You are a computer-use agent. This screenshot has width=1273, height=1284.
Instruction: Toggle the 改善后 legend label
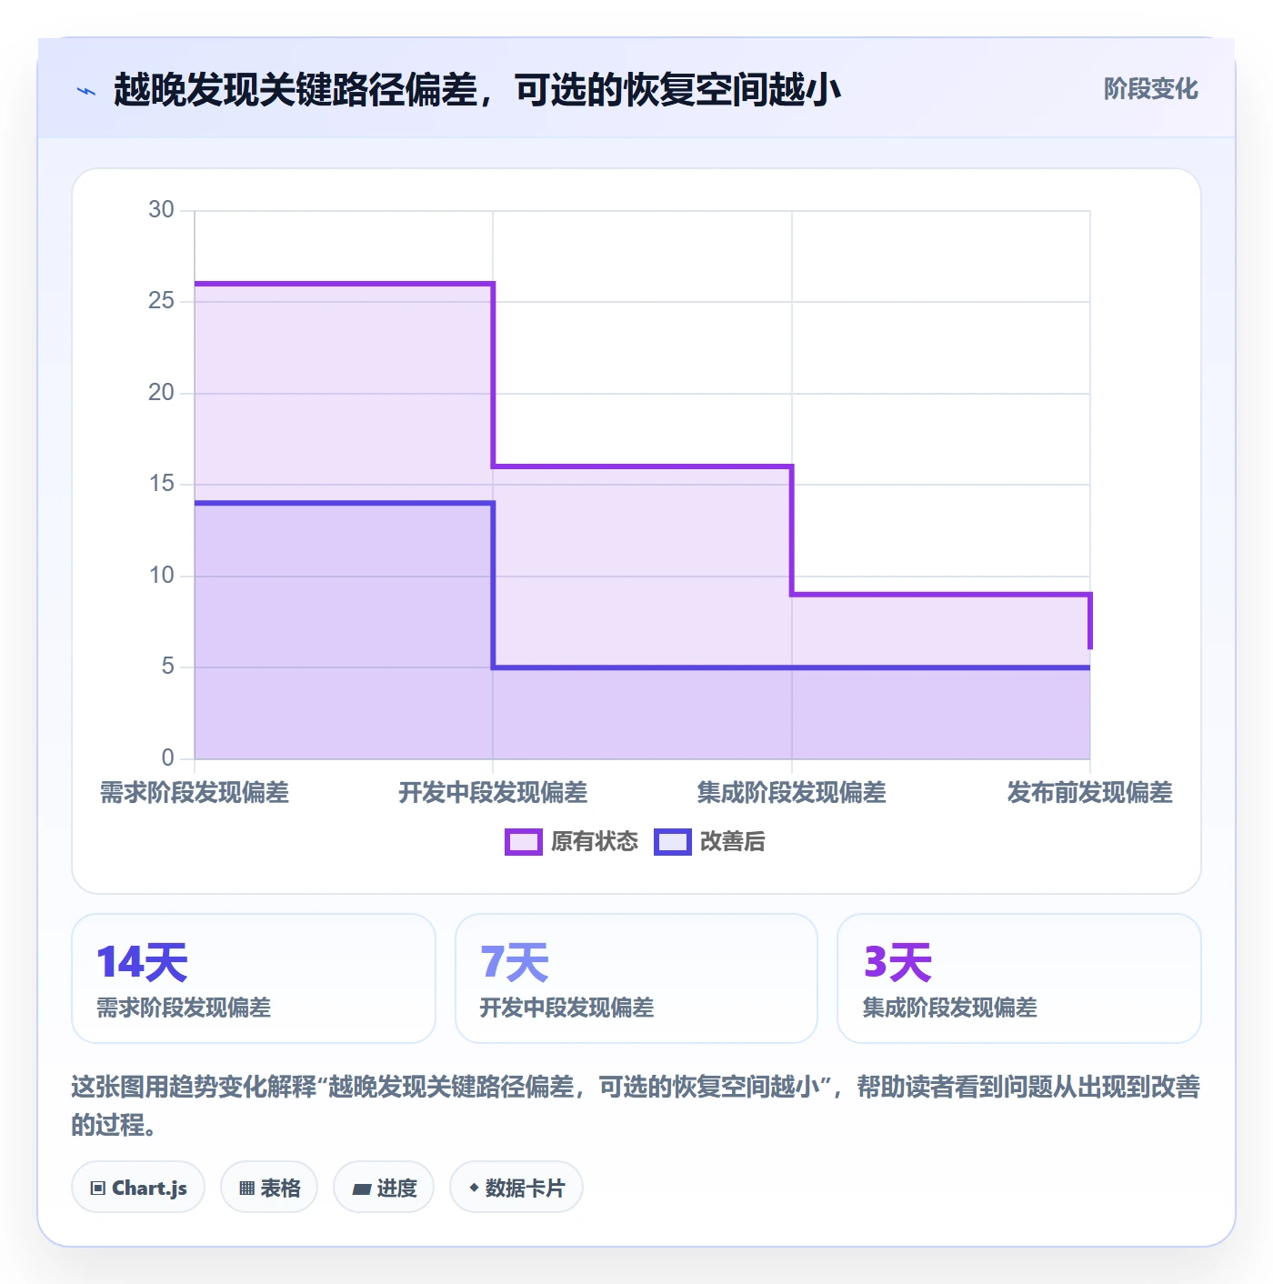[732, 842]
